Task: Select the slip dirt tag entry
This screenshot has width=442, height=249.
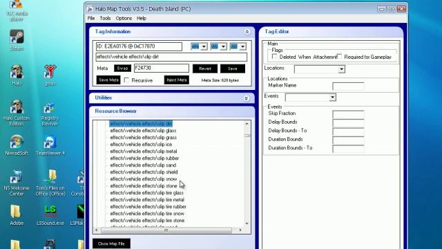Action: [141, 124]
